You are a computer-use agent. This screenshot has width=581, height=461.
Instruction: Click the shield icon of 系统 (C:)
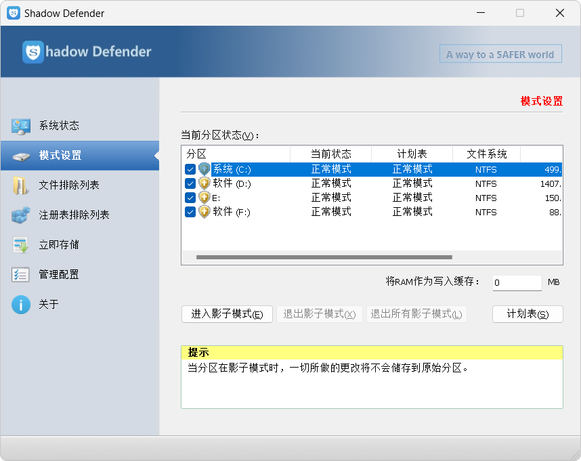click(x=205, y=169)
